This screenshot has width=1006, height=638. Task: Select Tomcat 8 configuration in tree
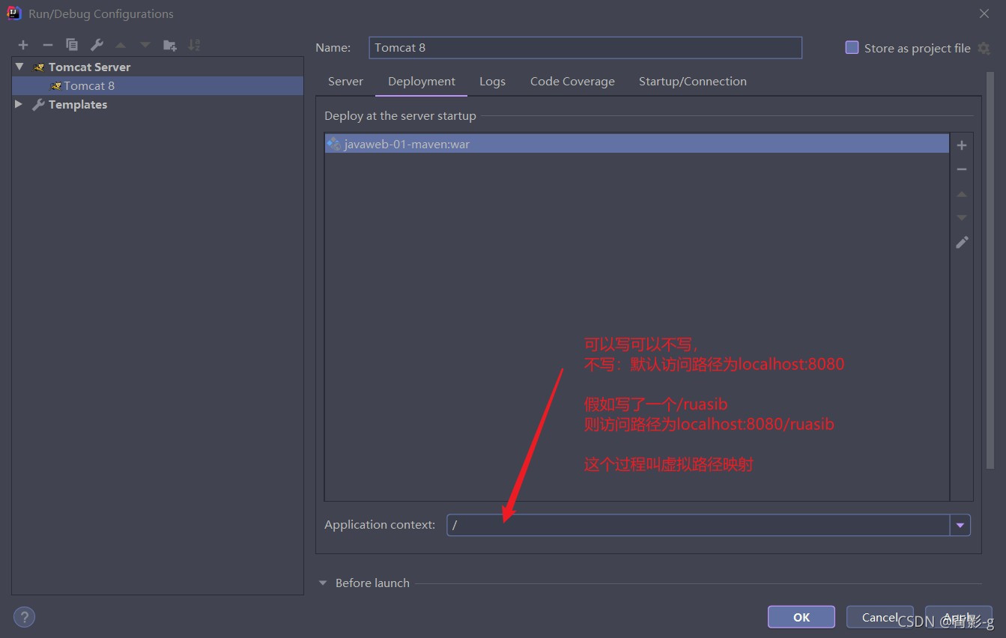click(157, 86)
